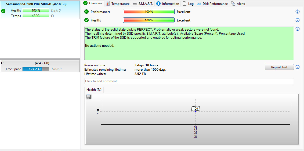The width and height of the screenshot is (304, 151).
Task: Click the 42 °C temperature bar
Action: 36,16
